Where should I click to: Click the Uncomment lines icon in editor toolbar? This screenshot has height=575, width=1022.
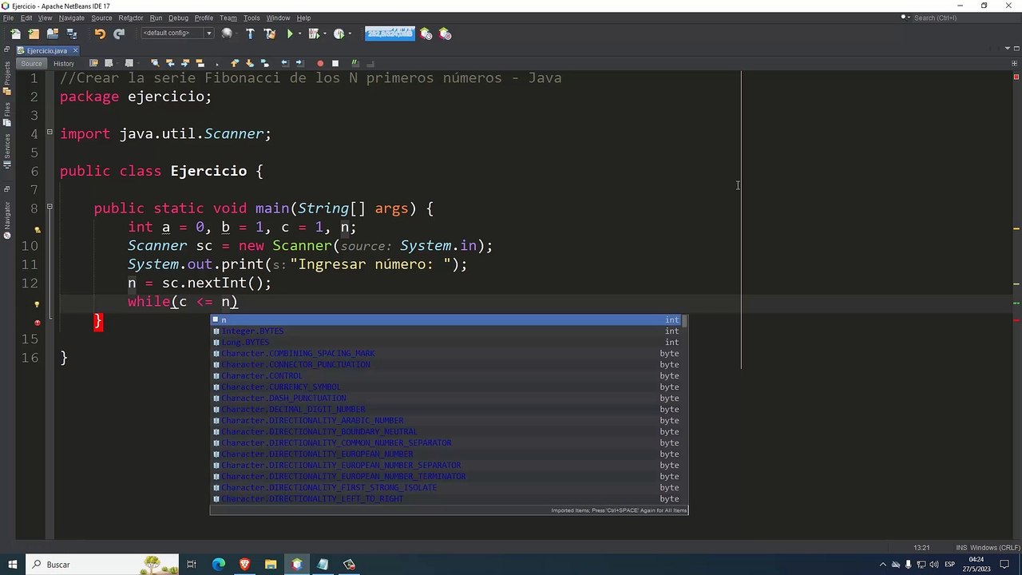[370, 63]
